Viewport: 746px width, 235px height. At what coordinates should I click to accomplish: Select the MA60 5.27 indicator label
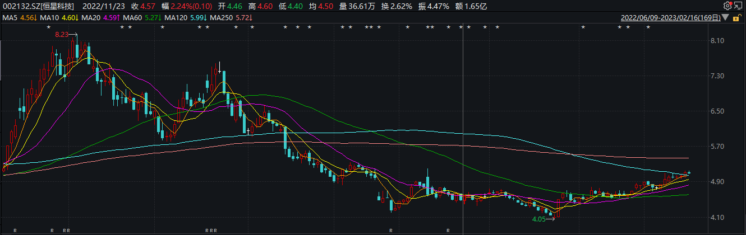[x=142, y=18]
